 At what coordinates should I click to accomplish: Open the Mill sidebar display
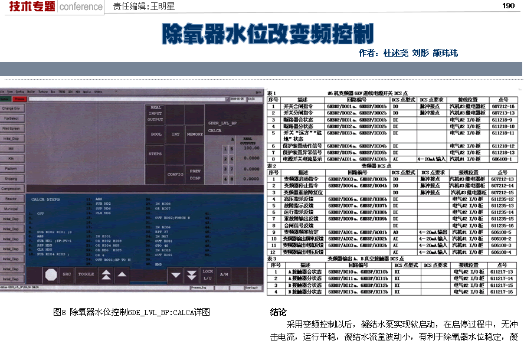[x=12, y=149]
